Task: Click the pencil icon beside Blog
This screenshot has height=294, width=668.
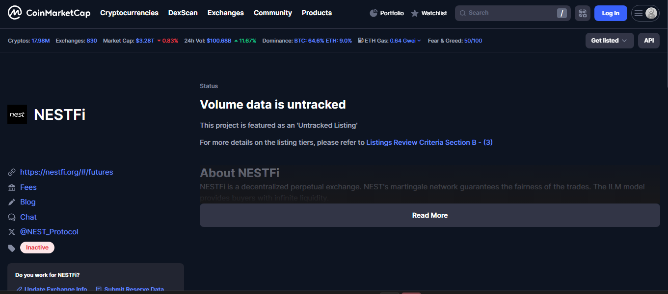Action: [x=12, y=202]
